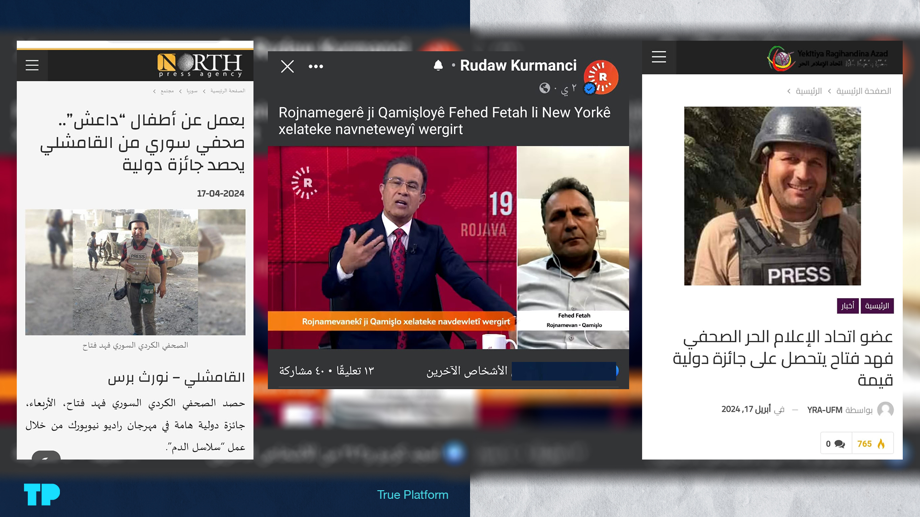Click the سوريا breadcrumb on North Press
The image size is (920, 517).
pyautogui.click(x=192, y=91)
